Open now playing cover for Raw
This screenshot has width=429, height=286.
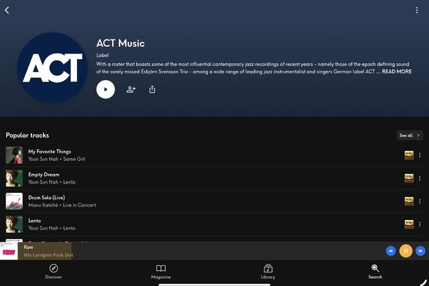coord(9,251)
